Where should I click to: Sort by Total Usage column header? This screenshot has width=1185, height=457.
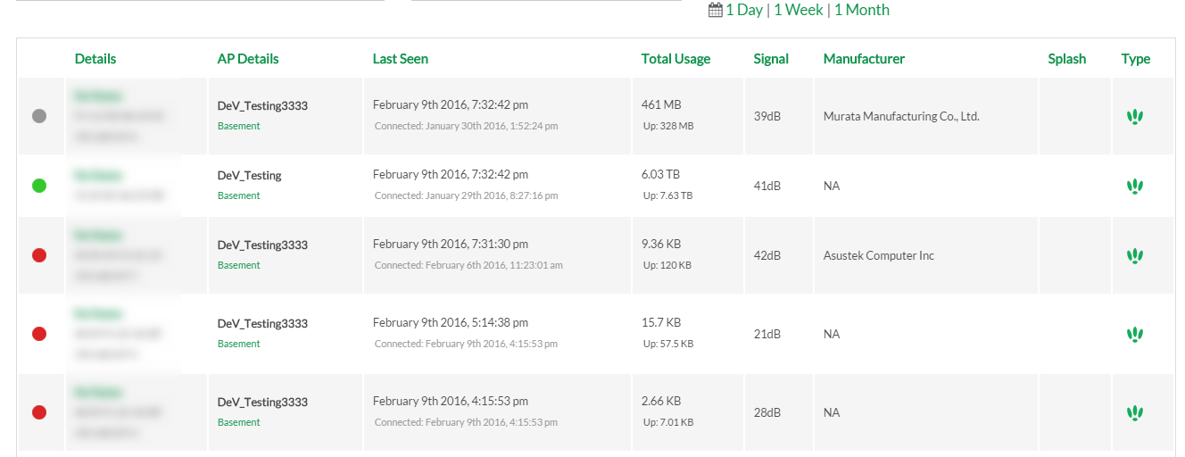pyautogui.click(x=675, y=59)
